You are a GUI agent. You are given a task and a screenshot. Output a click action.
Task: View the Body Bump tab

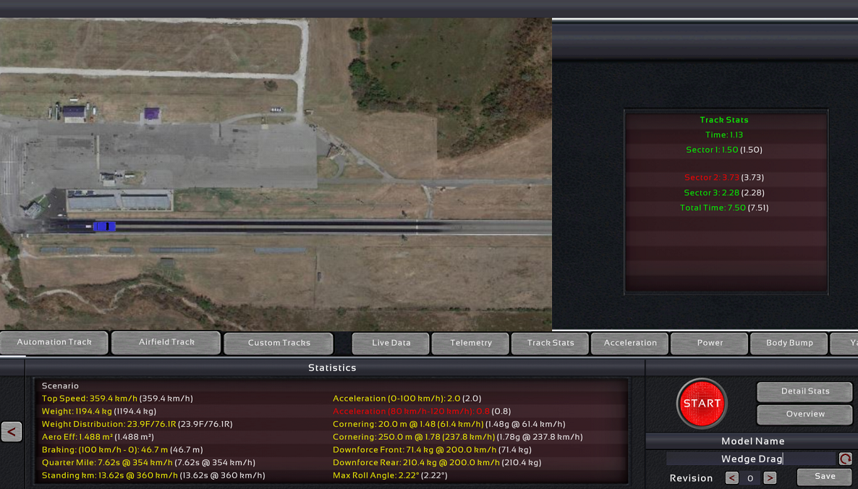pos(789,343)
